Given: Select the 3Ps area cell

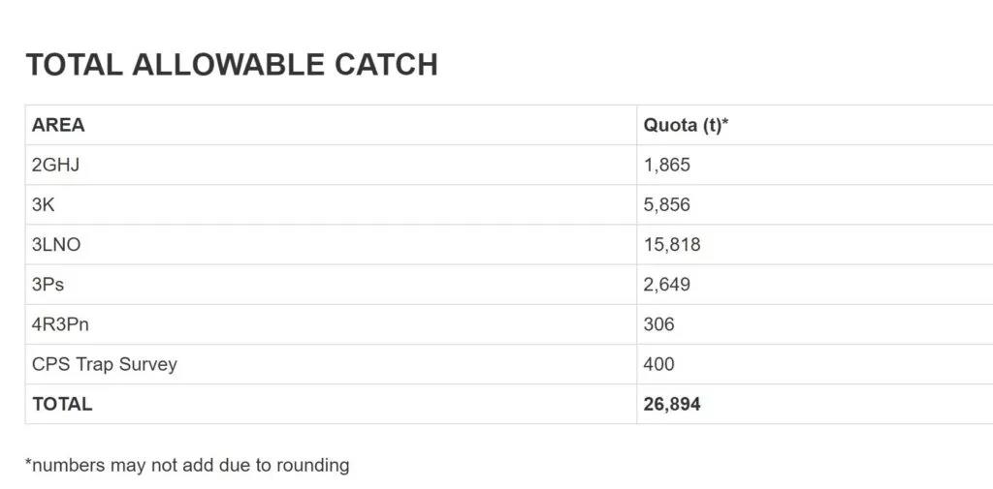Looking at the screenshot, I should tap(48, 285).
